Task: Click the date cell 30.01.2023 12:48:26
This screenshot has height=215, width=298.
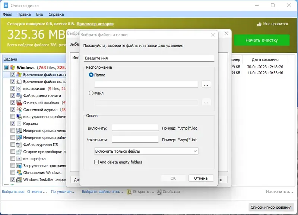Action: point(265,67)
